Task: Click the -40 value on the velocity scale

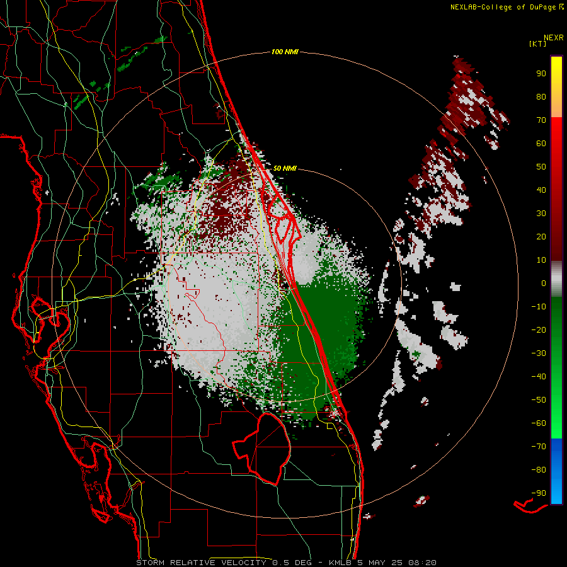Action: click(x=539, y=377)
